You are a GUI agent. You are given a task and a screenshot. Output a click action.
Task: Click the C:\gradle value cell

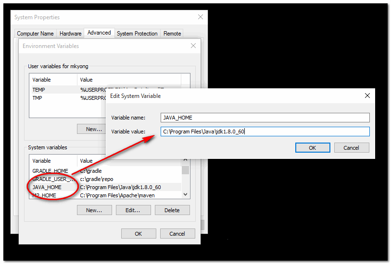point(91,171)
